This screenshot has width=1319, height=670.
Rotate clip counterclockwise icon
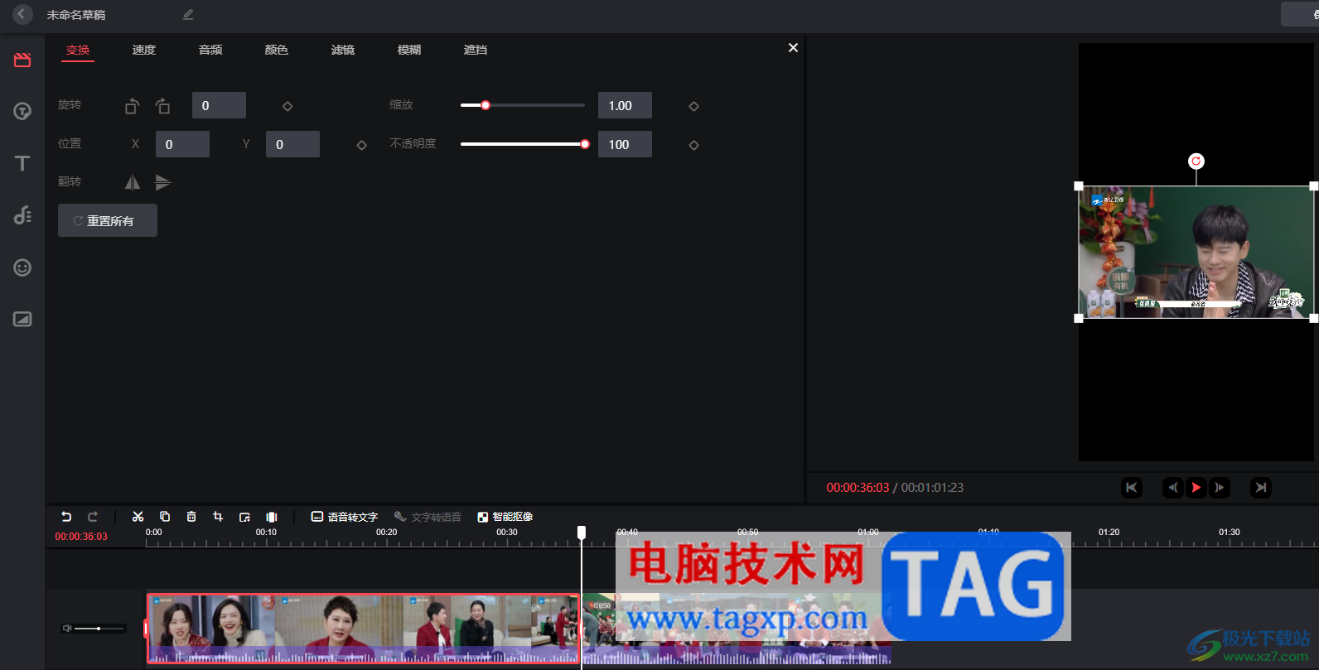(x=132, y=106)
